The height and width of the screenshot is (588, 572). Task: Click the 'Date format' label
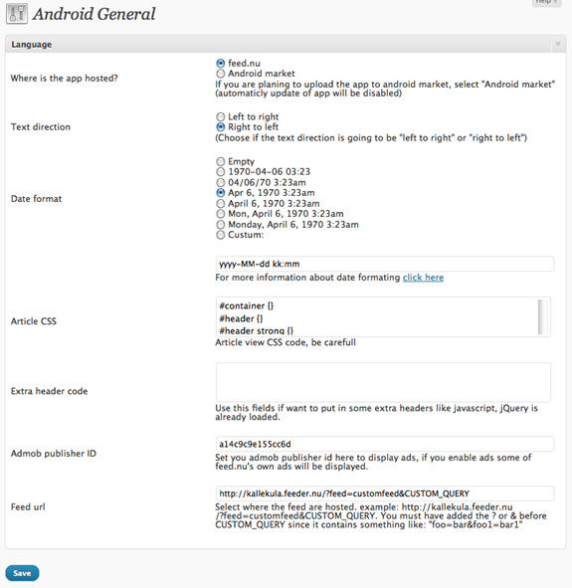click(x=36, y=199)
